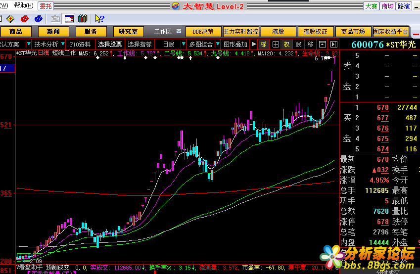Image resolution: width=420 pixels, height=274 pixels.
Task: Click the 内盘 value 14444
Action: (x=379, y=242)
